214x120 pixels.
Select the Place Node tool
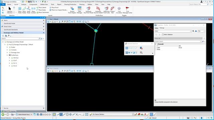(20, 10)
